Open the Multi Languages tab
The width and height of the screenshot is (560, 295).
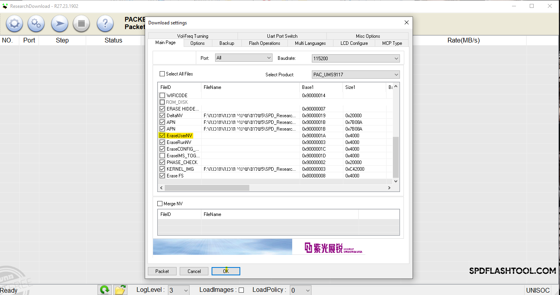[310, 43]
